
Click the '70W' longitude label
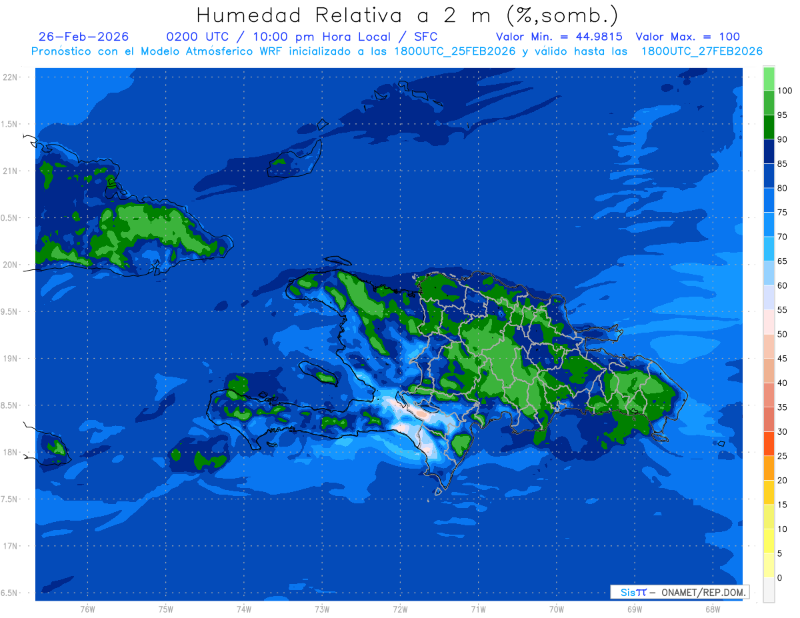coord(557,610)
